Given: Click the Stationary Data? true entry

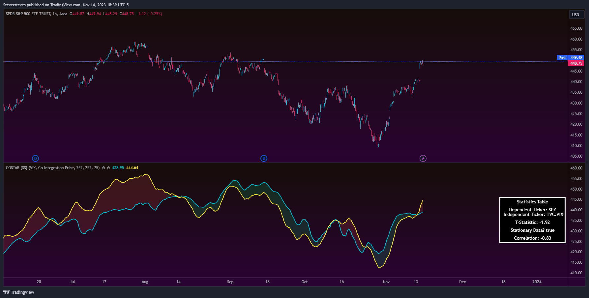Looking at the screenshot, I should tap(532, 230).
